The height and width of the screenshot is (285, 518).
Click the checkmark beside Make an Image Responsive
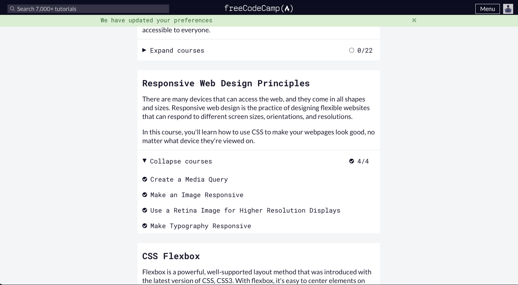coord(145,195)
